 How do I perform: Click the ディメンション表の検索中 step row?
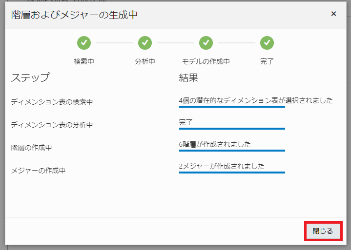click(52, 102)
